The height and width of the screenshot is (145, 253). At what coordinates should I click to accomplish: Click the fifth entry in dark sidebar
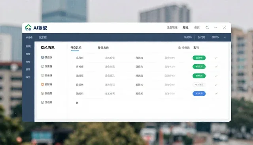pyautogui.click(x=28, y=77)
